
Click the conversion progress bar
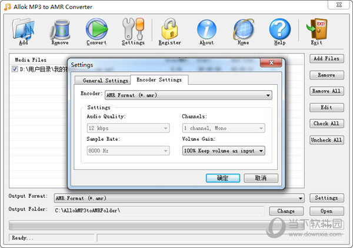click(x=156, y=225)
